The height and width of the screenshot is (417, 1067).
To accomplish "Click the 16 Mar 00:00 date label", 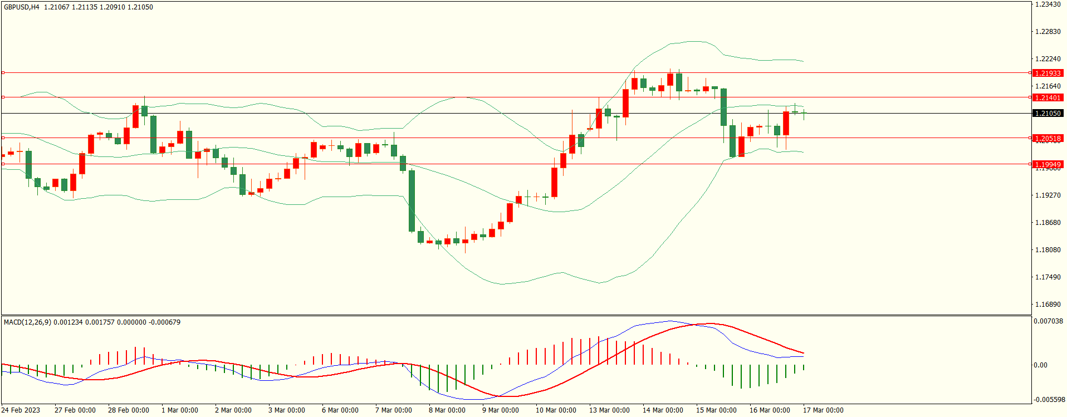I will click(x=770, y=410).
